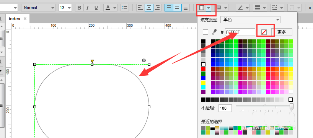
Task: Click the top-right corner handle of the shape
Action: click(149, 65)
